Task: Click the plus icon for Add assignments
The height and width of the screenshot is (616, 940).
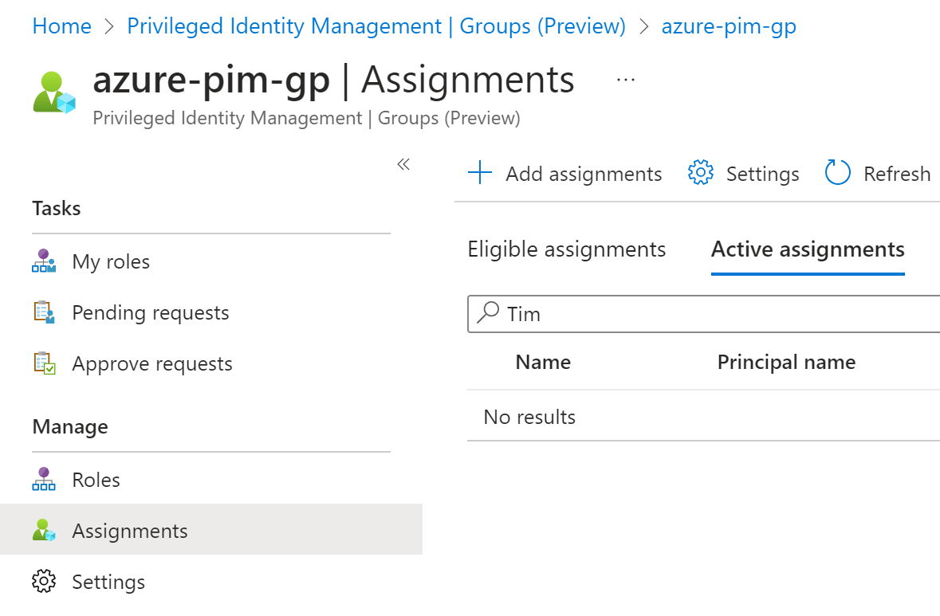Action: [480, 173]
